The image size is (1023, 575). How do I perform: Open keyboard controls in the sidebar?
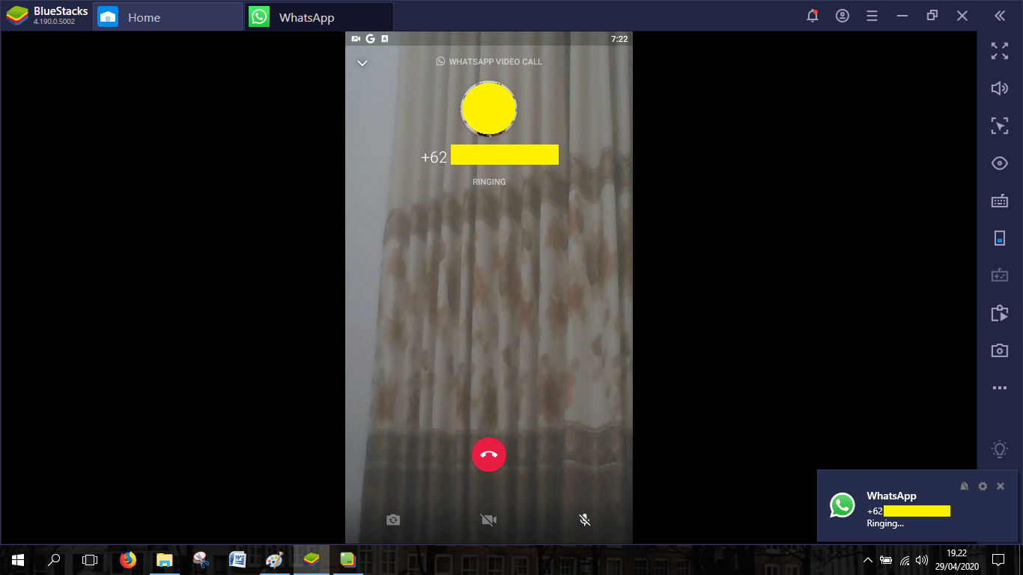point(1000,201)
